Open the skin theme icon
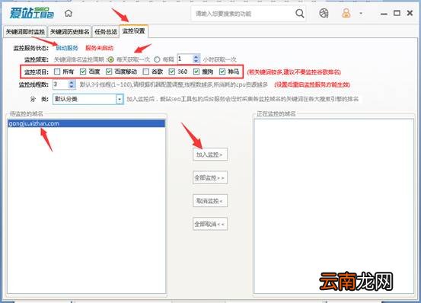The width and height of the screenshot is (421, 303). pos(324,13)
